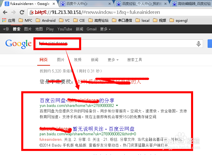Open the 串口通信 bookmark folder

(x=122, y=21)
